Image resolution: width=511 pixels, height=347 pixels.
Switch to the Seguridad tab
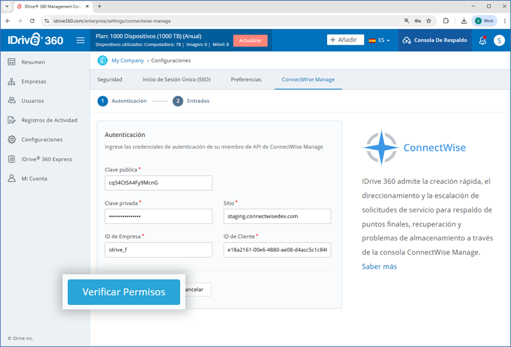[x=110, y=80]
